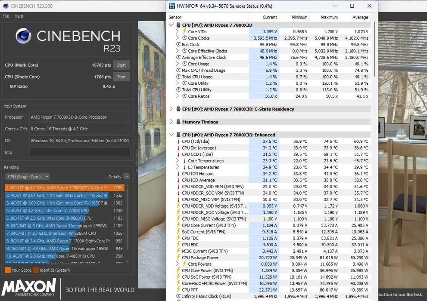Click the Sensor column header
427x301 pixels.
pos(175,17)
